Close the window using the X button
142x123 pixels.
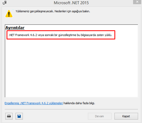coord(137,2)
